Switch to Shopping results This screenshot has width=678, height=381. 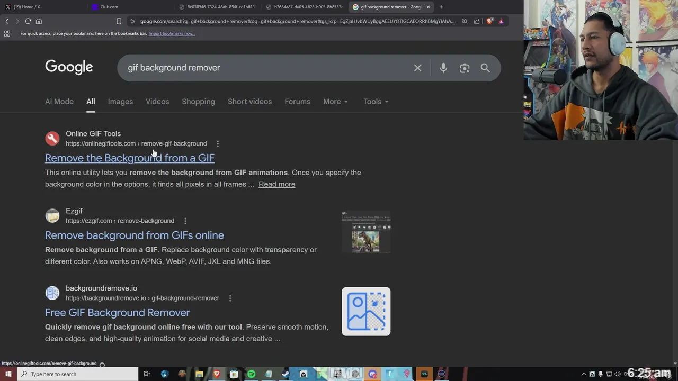[x=199, y=102]
